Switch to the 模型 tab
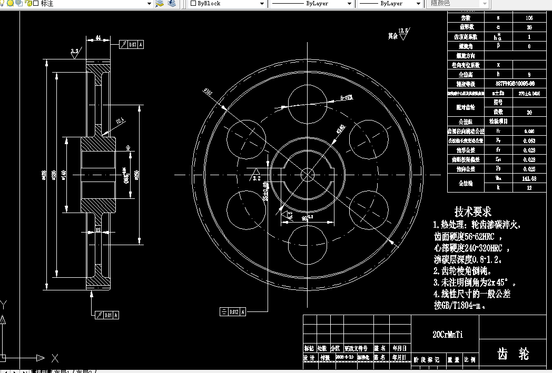 pos(41,371)
